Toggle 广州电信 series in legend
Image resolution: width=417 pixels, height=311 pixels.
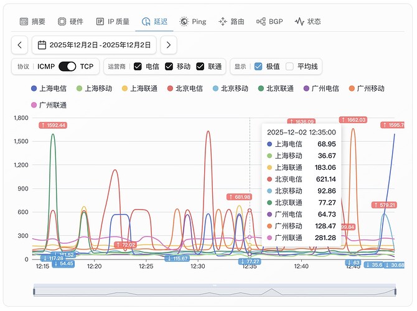[x=321, y=88]
